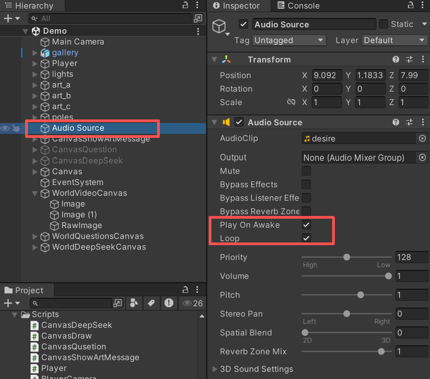The height and width of the screenshot is (379, 430).
Task: Enable Bypass Listener Effects checkbox
Action: tap(306, 198)
